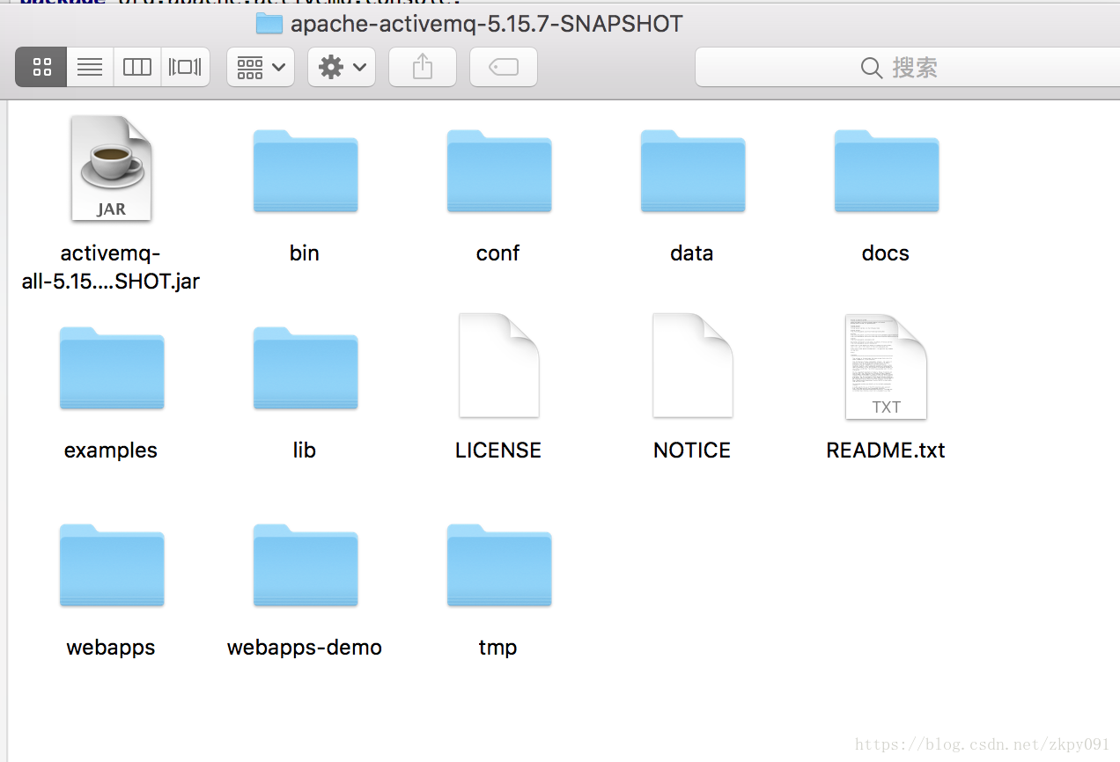Click the conf folder name label
Screen dimensions: 1120x762
[x=498, y=253]
